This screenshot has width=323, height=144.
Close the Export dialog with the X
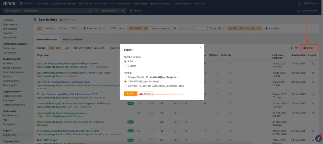(x=200, y=48)
